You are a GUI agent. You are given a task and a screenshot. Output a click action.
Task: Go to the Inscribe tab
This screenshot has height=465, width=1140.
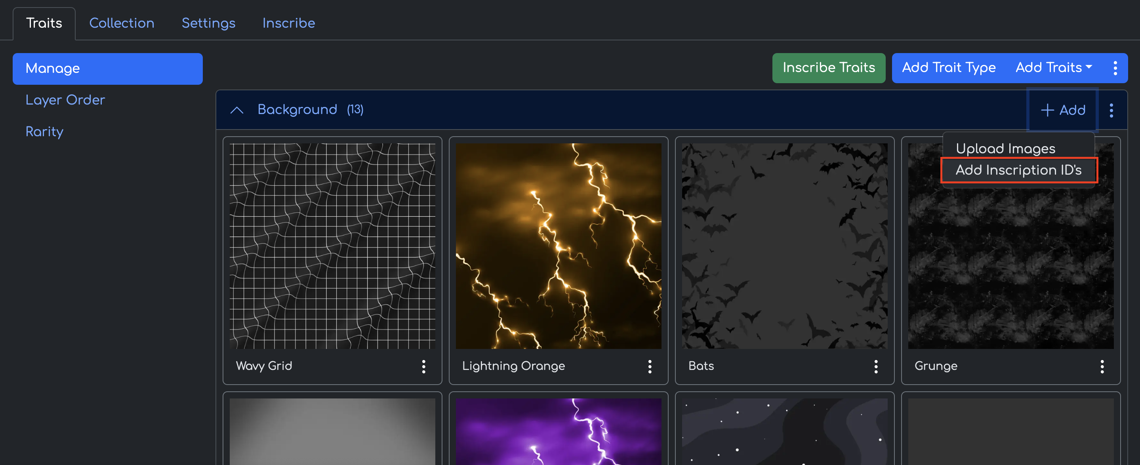(x=288, y=23)
